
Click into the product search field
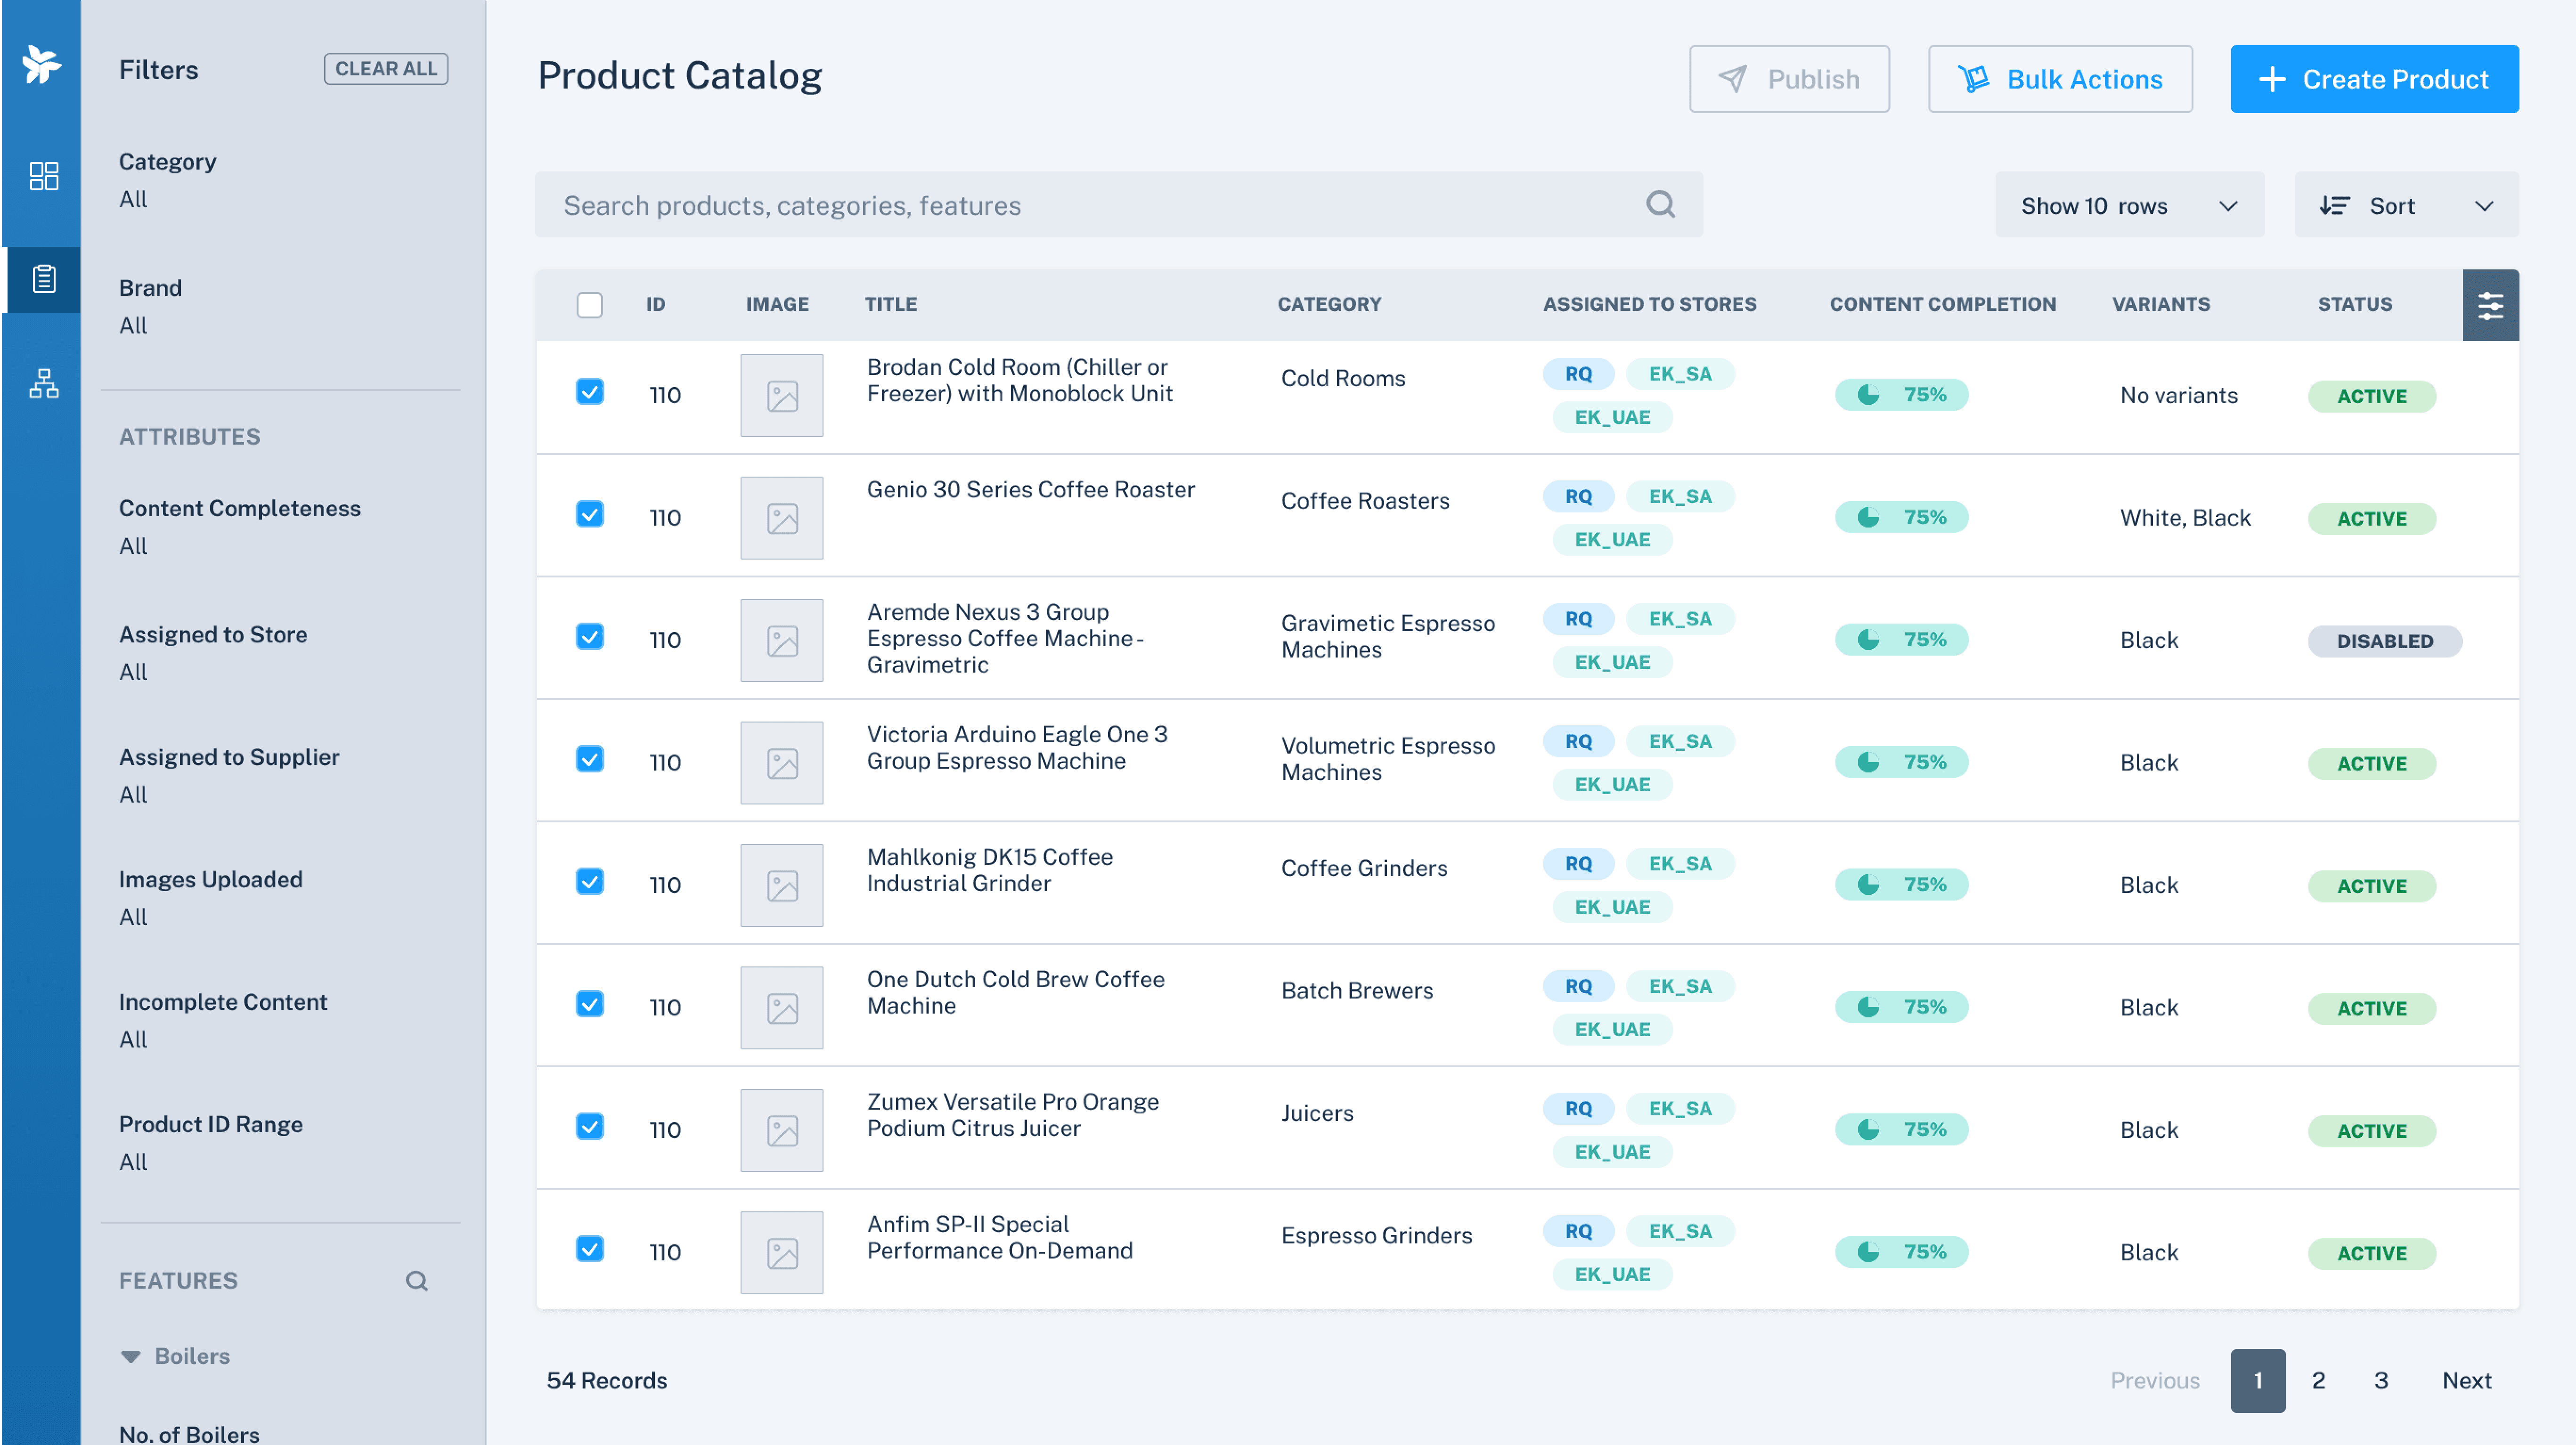click(1090, 205)
